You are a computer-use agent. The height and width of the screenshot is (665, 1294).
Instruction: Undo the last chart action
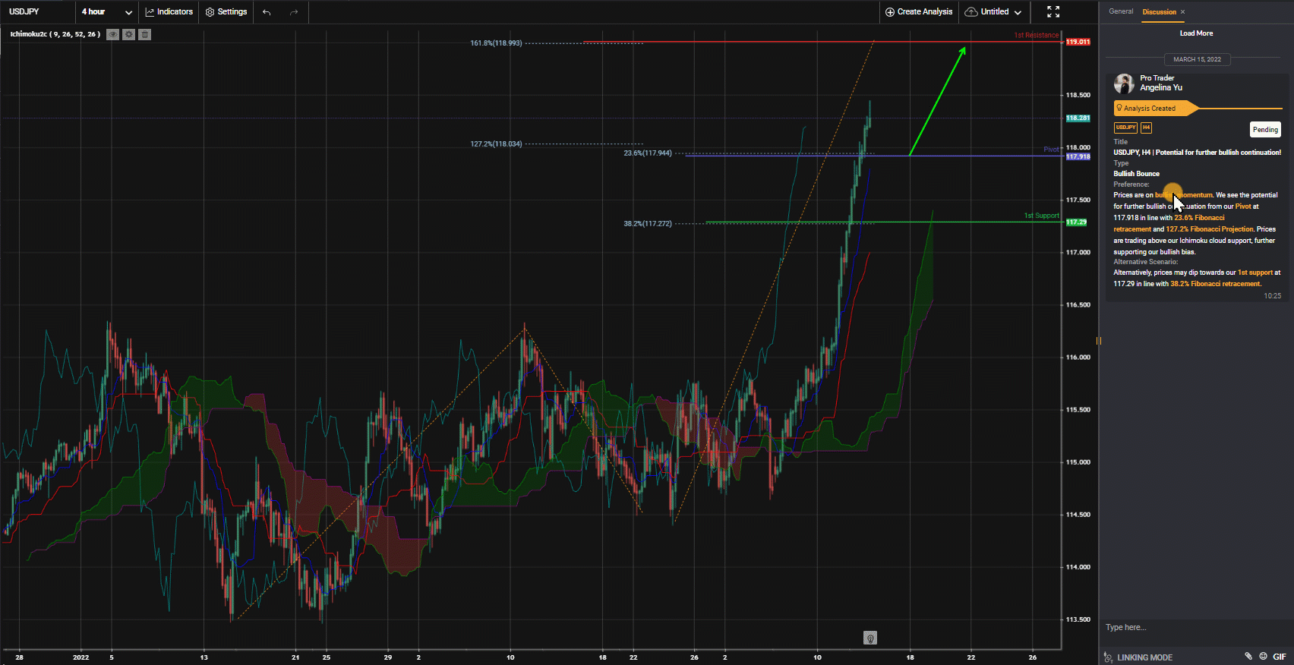pyautogui.click(x=267, y=11)
